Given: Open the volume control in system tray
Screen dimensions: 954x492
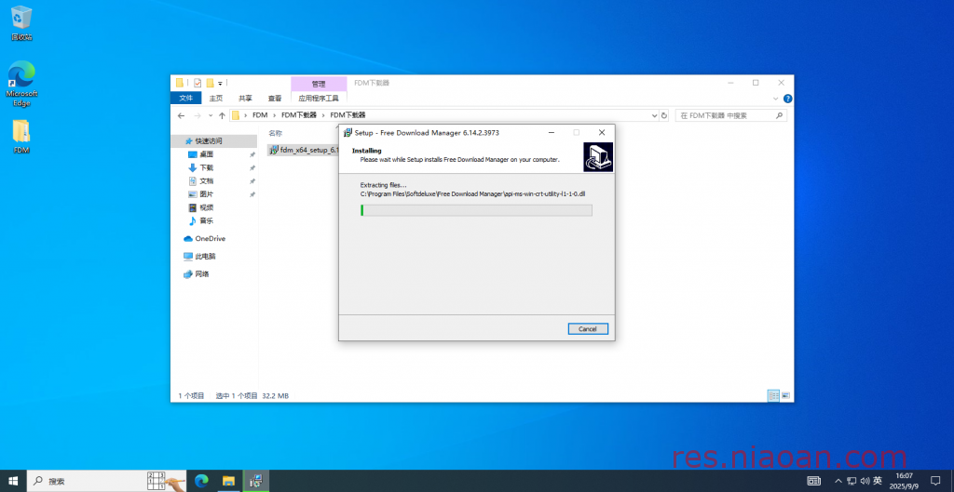Looking at the screenshot, I should (865, 481).
